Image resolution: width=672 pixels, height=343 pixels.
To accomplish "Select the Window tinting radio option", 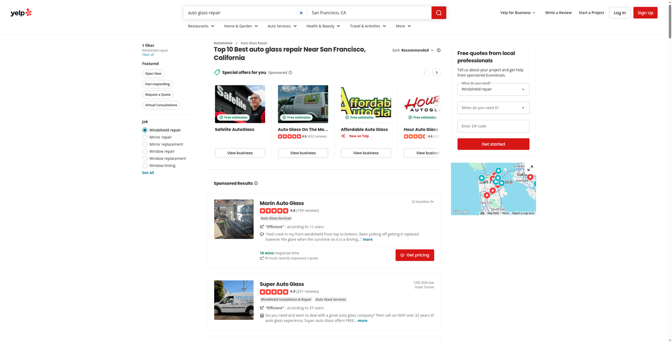I will [x=145, y=166].
